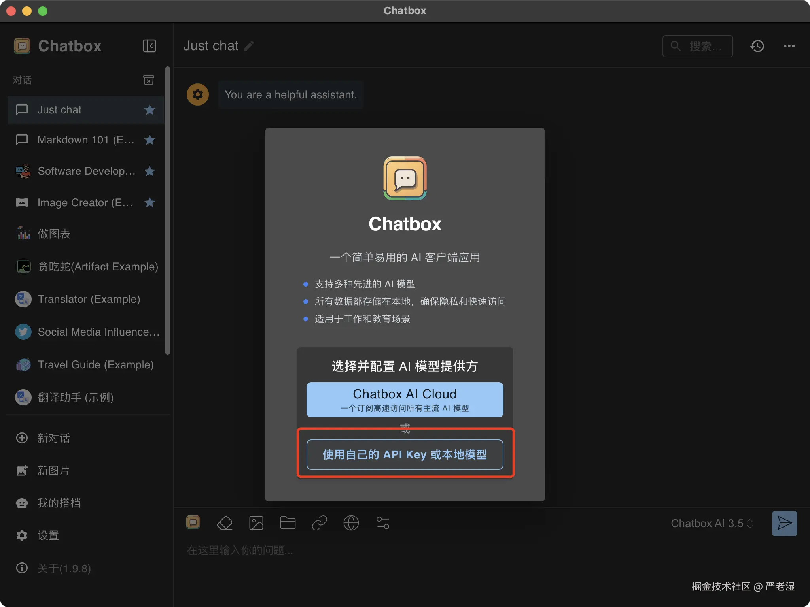This screenshot has height=607, width=810.
Task: Edit the Just chat title pencil
Action: (249, 46)
